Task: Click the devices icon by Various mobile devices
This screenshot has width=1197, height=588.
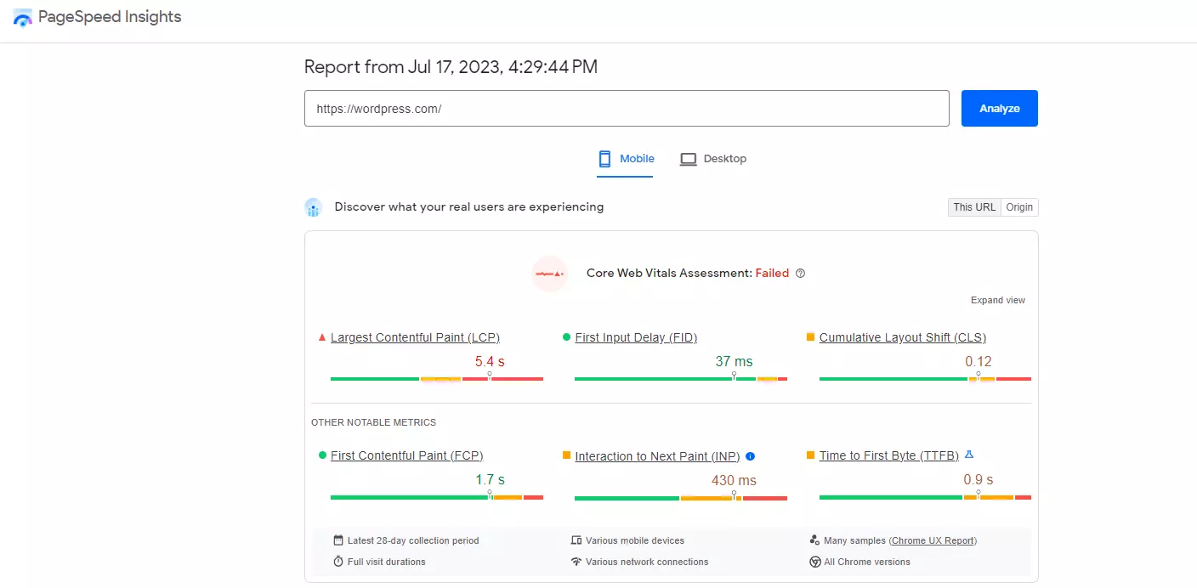Action: point(576,540)
